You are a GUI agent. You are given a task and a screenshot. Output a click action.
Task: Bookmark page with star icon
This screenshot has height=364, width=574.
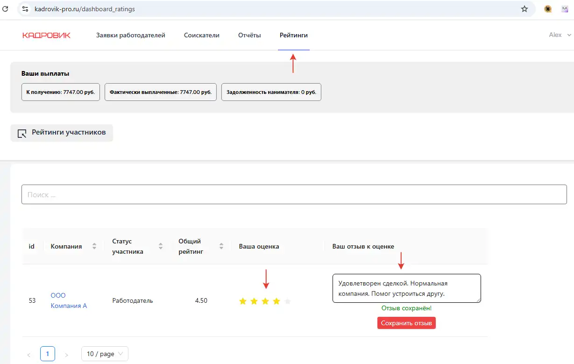coord(524,9)
